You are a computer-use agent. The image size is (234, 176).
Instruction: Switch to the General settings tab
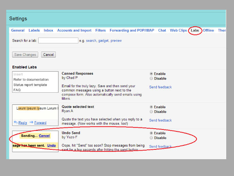click(x=18, y=31)
